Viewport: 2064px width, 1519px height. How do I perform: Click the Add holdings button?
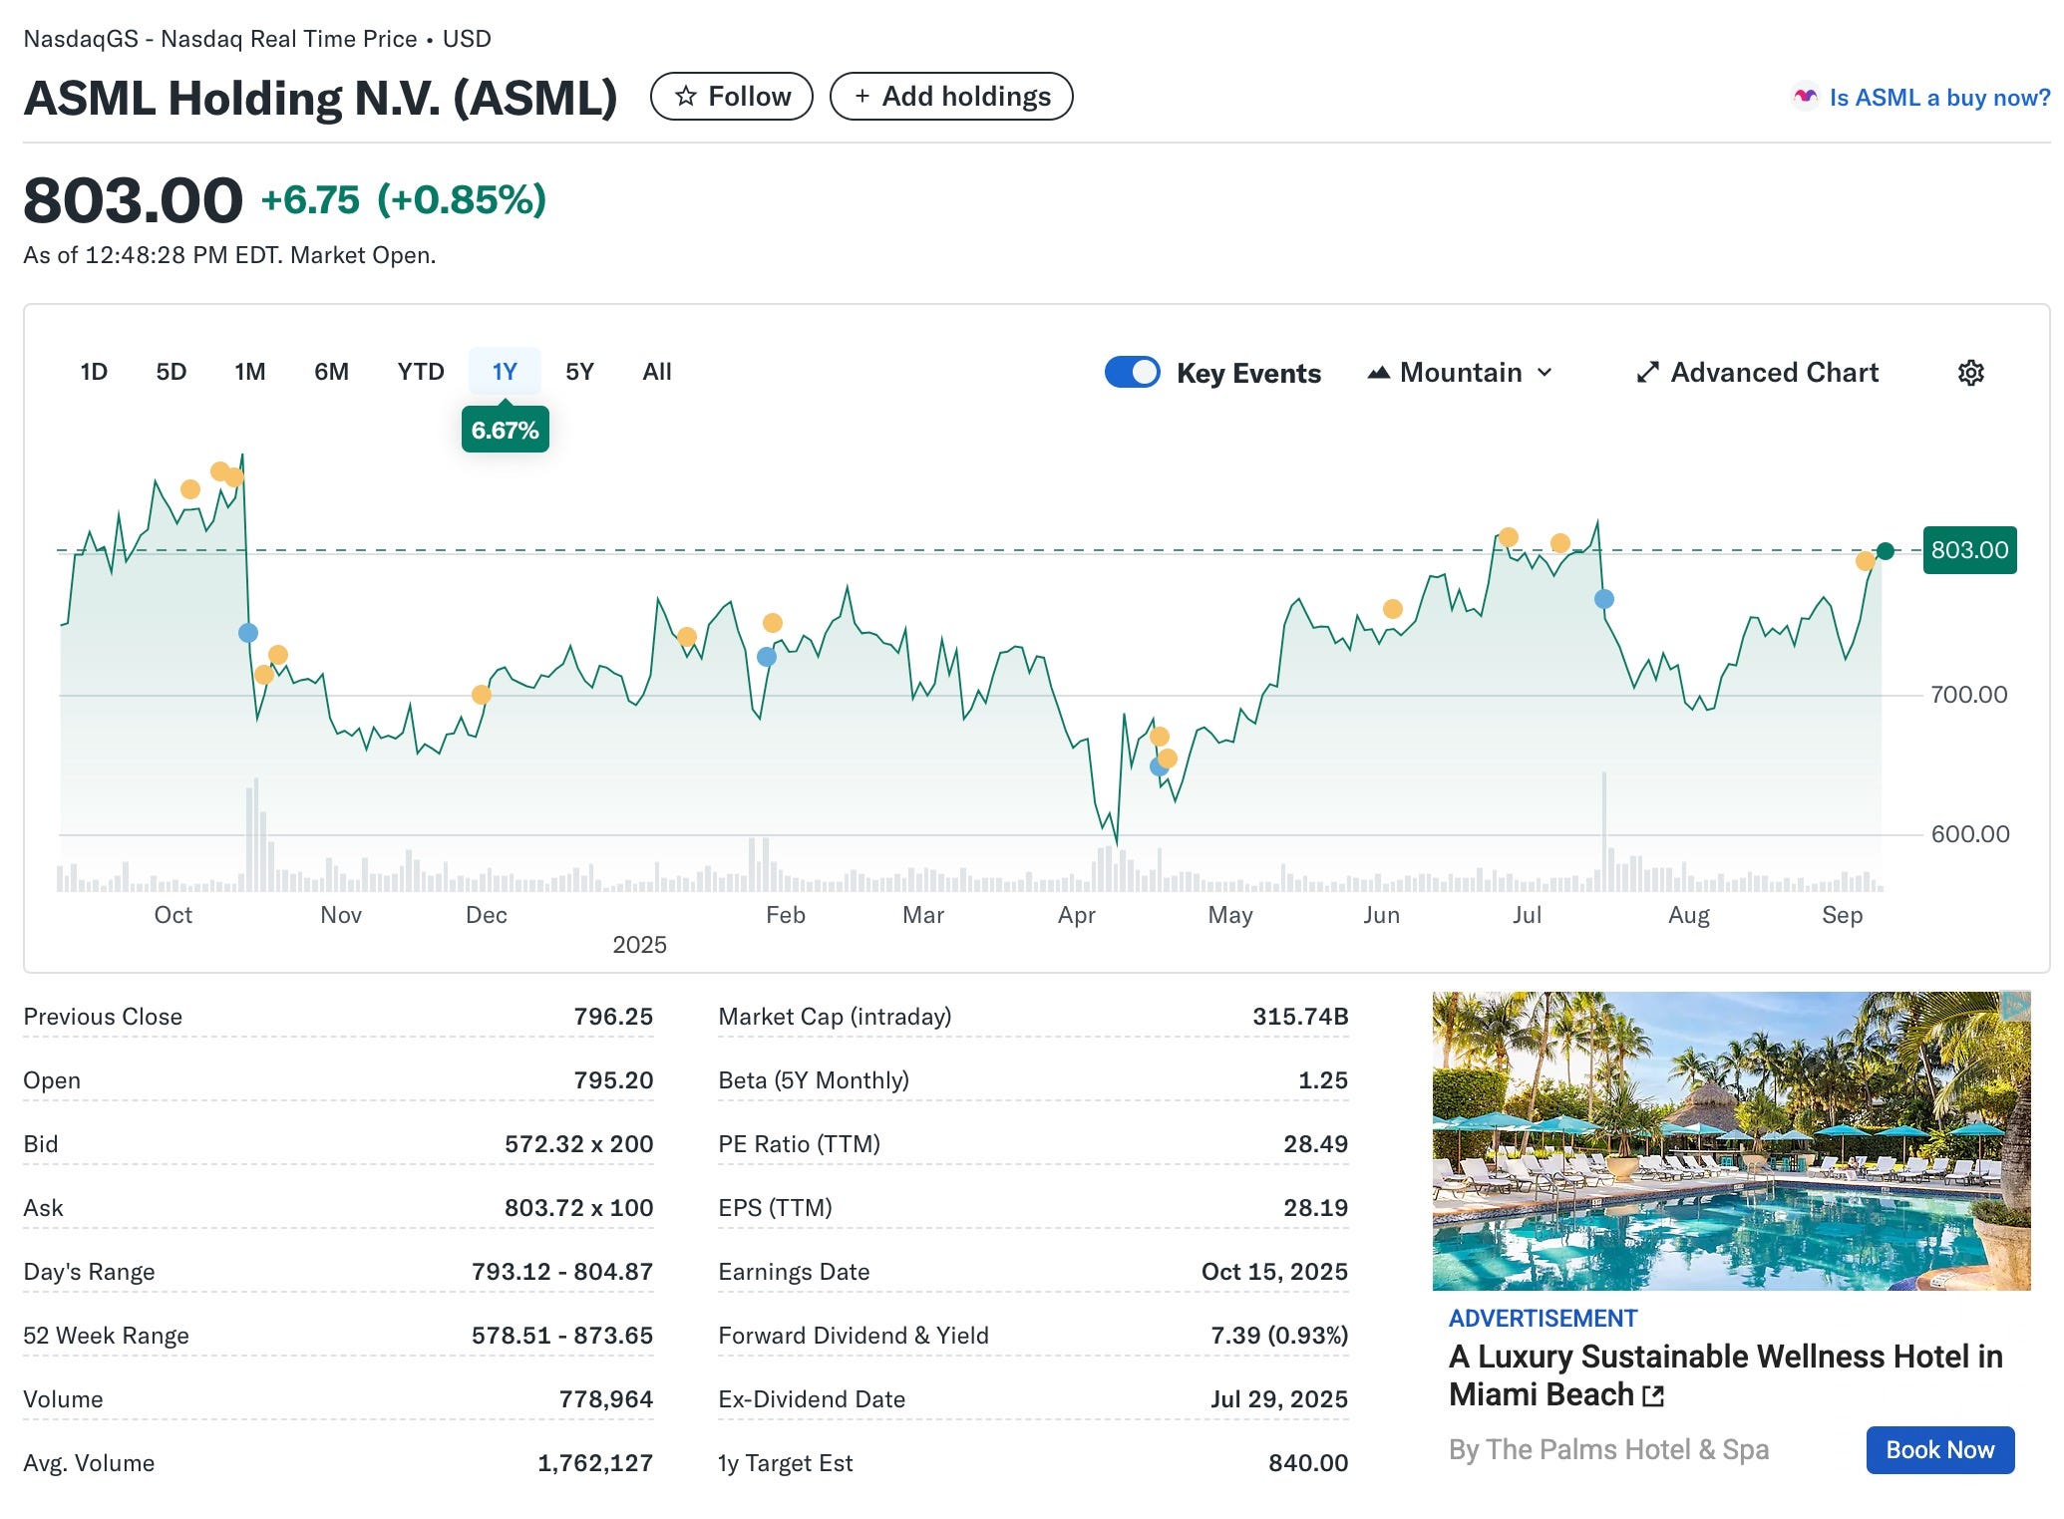951,97
